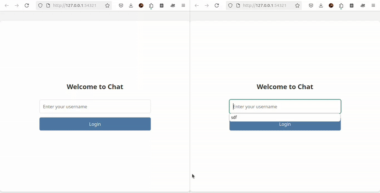Bookmark the page in right browser window
Viewport: 380px width, 193px height.
coord(297,5)
